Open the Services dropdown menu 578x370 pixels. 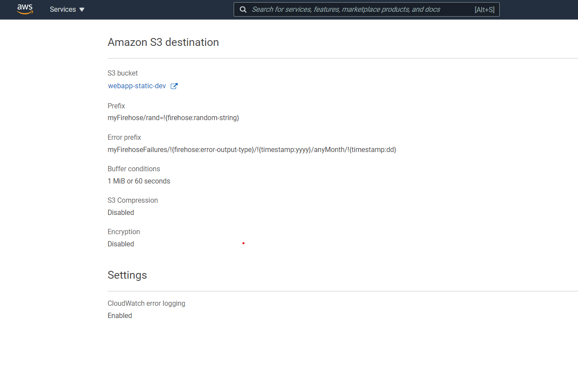[x=67, y=10]
